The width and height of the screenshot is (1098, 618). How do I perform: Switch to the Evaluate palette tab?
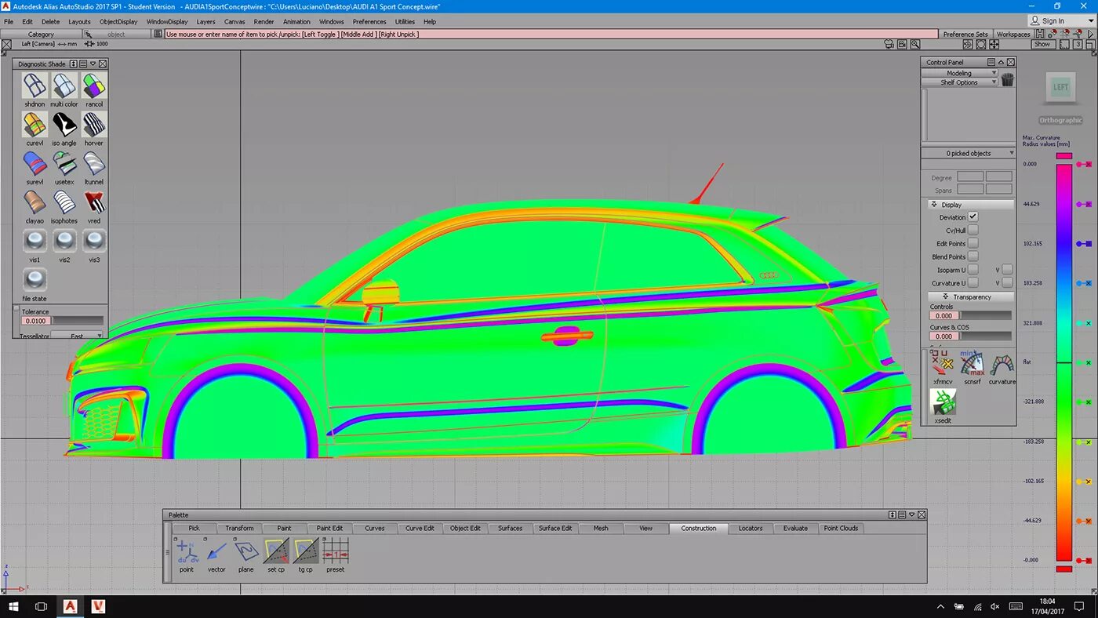pos(795,528)
